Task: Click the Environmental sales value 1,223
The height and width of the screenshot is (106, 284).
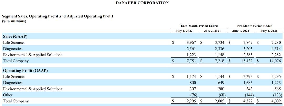Action: coord(191,55)
